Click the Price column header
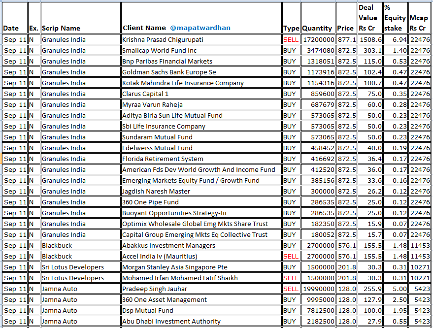The image size is (433, 328). [347, 18]
